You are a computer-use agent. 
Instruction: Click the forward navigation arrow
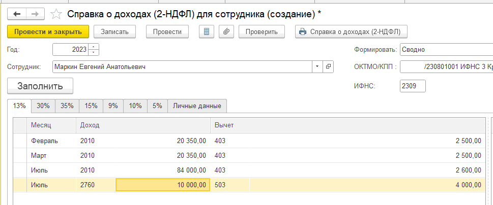click(35, 13)
